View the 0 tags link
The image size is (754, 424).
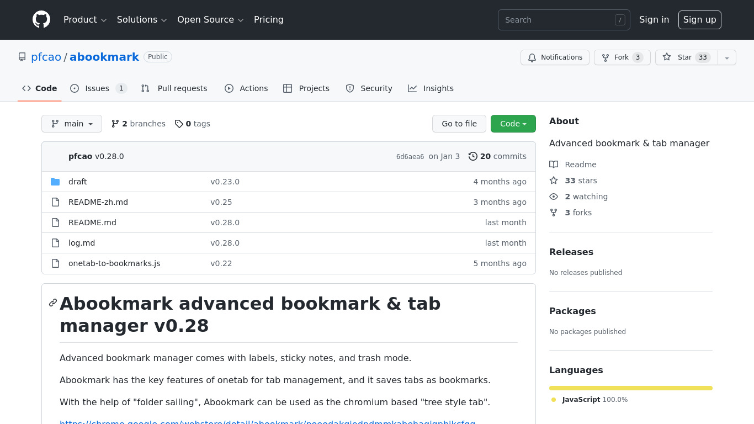[x=193, y=124]
